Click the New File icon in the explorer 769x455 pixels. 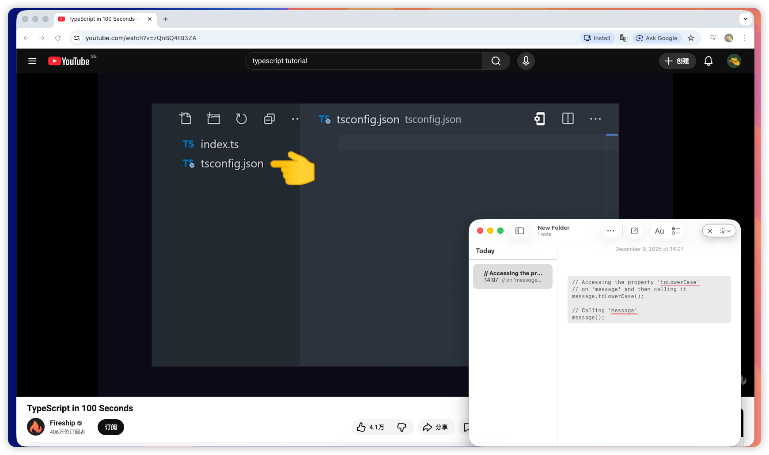pos(186,118)
